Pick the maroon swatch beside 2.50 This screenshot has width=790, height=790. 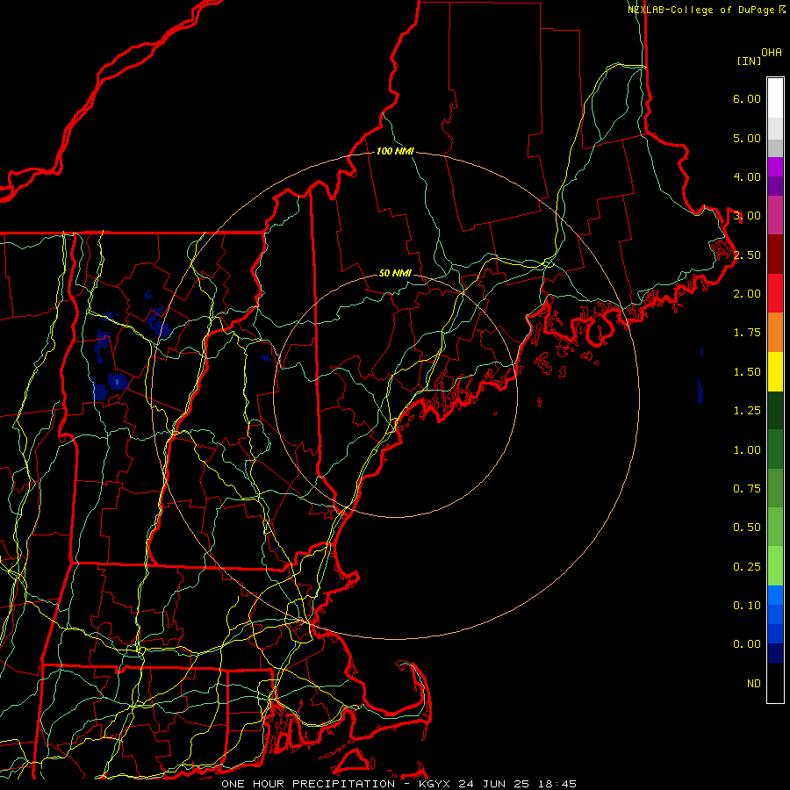775,255
